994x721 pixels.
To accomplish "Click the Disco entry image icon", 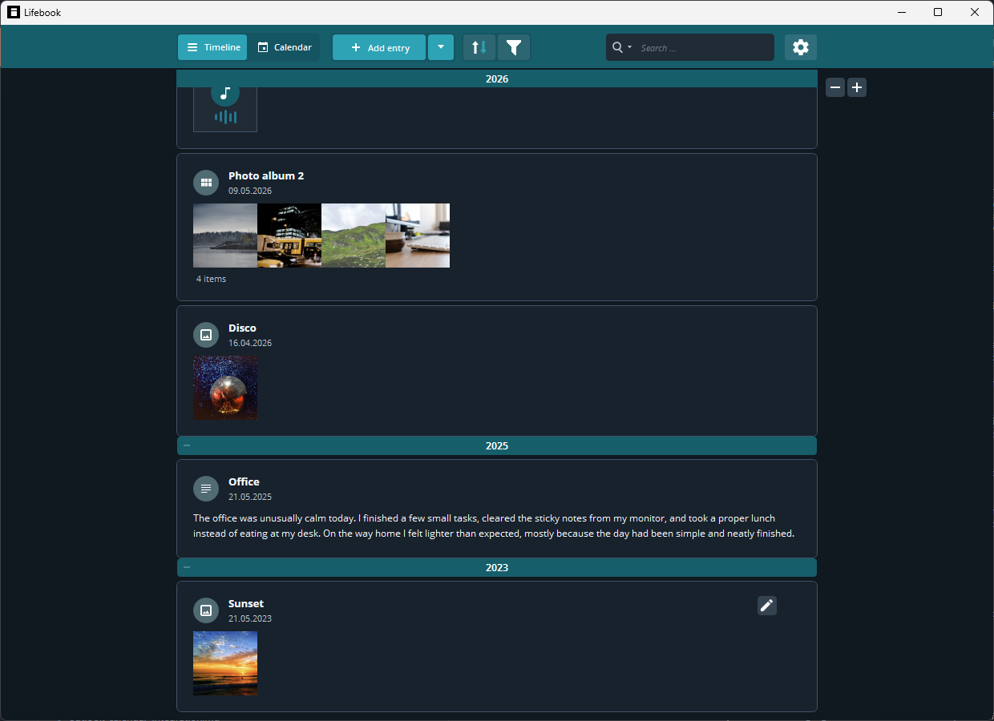I will click(x=206, y=335).
